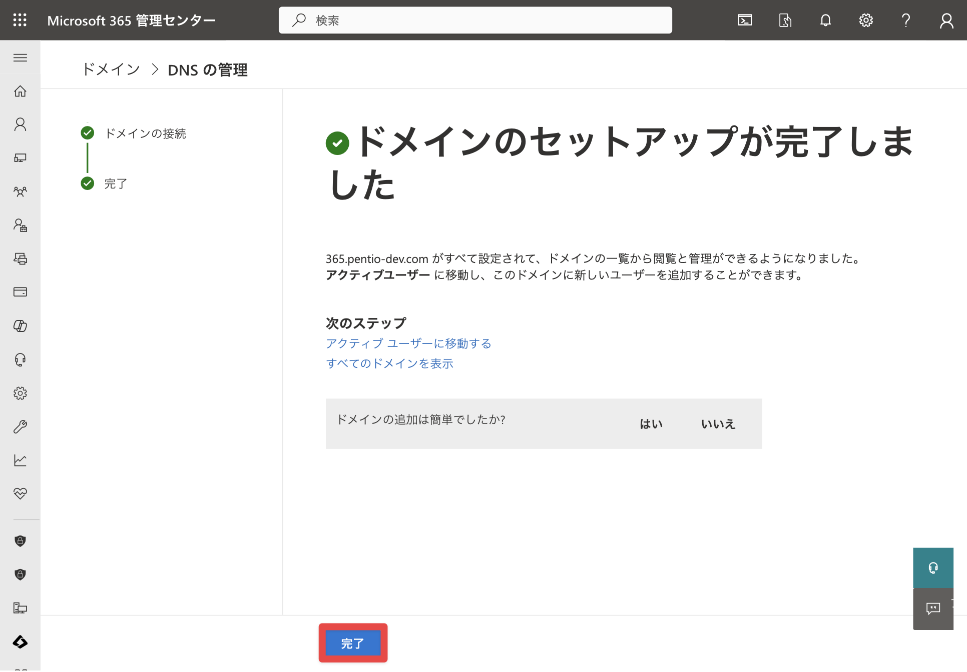Open the Support headset icon in the sidebar
Screen dimensions: 967x672
pyautogui.click(x=20, y=359)
